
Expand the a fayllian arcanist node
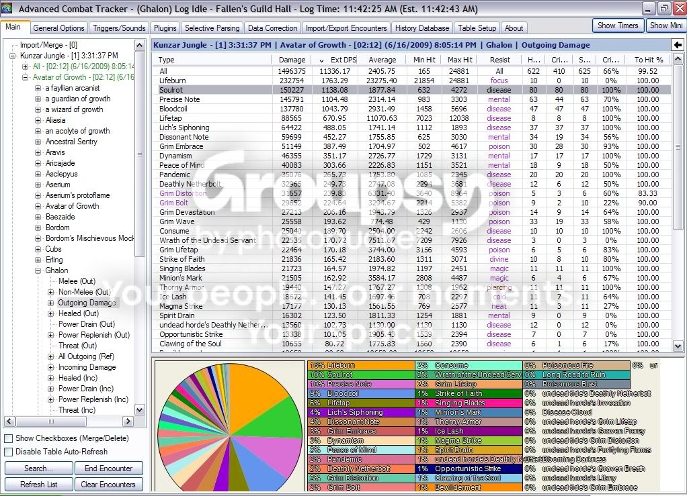click(38, 88)
